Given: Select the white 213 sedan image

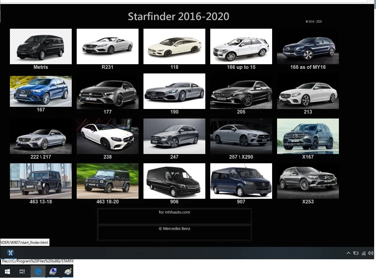Looking at the screenshot, I should [x=308, y=91].
